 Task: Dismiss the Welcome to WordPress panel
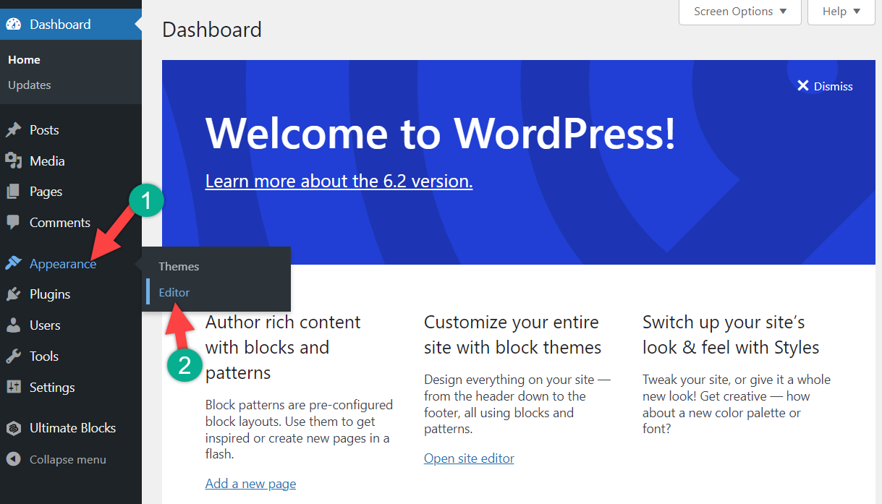[x=825, y=86]
